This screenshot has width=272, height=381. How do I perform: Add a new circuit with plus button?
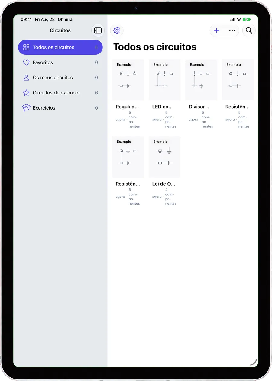coord(216,30)
